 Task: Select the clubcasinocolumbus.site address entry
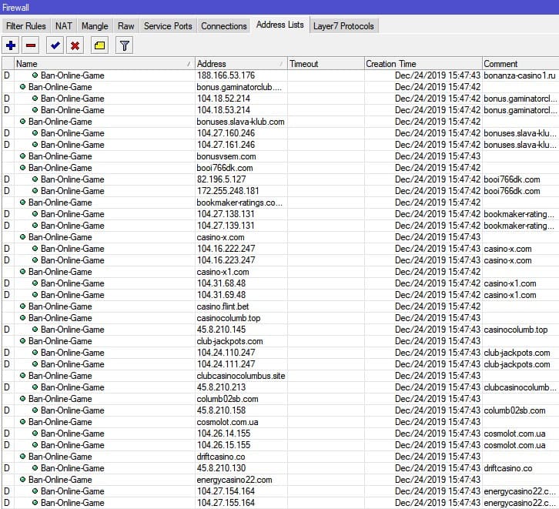point(241,376)
